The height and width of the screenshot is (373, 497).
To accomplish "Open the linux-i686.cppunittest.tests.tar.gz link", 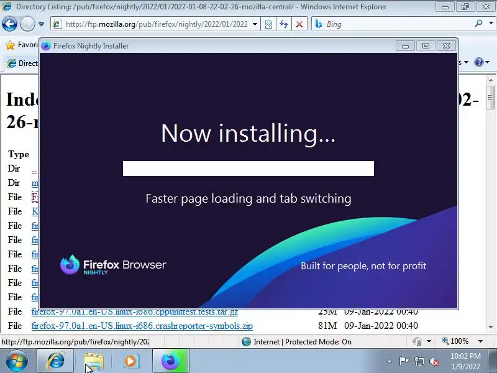I will (x=135, y=312).
